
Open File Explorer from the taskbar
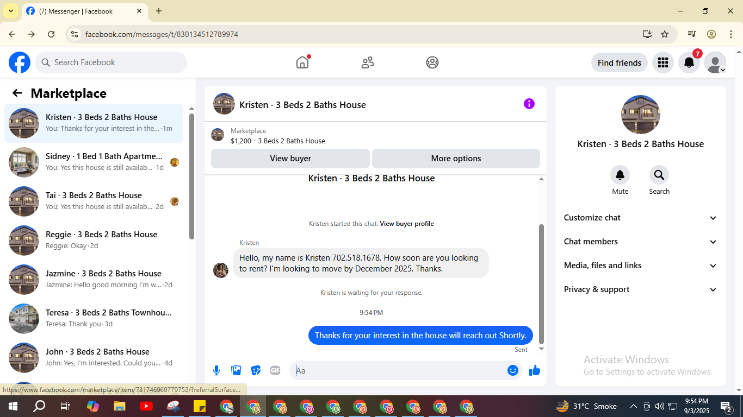pyautogui.click(x=120, y=406)
